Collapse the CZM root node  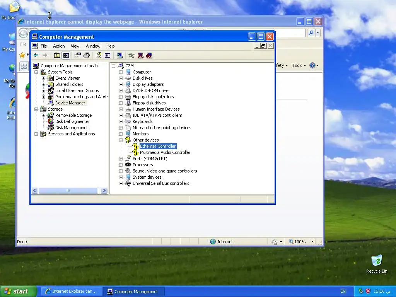(x=114, y=66)
